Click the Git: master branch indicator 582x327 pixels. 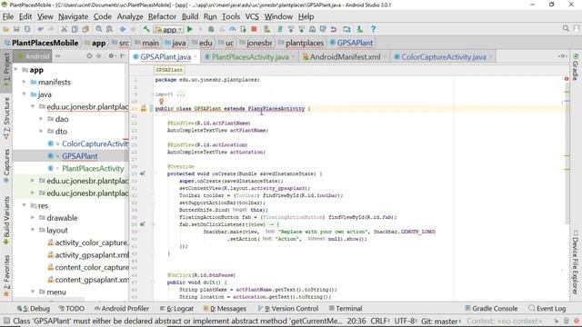pos(440,321)
